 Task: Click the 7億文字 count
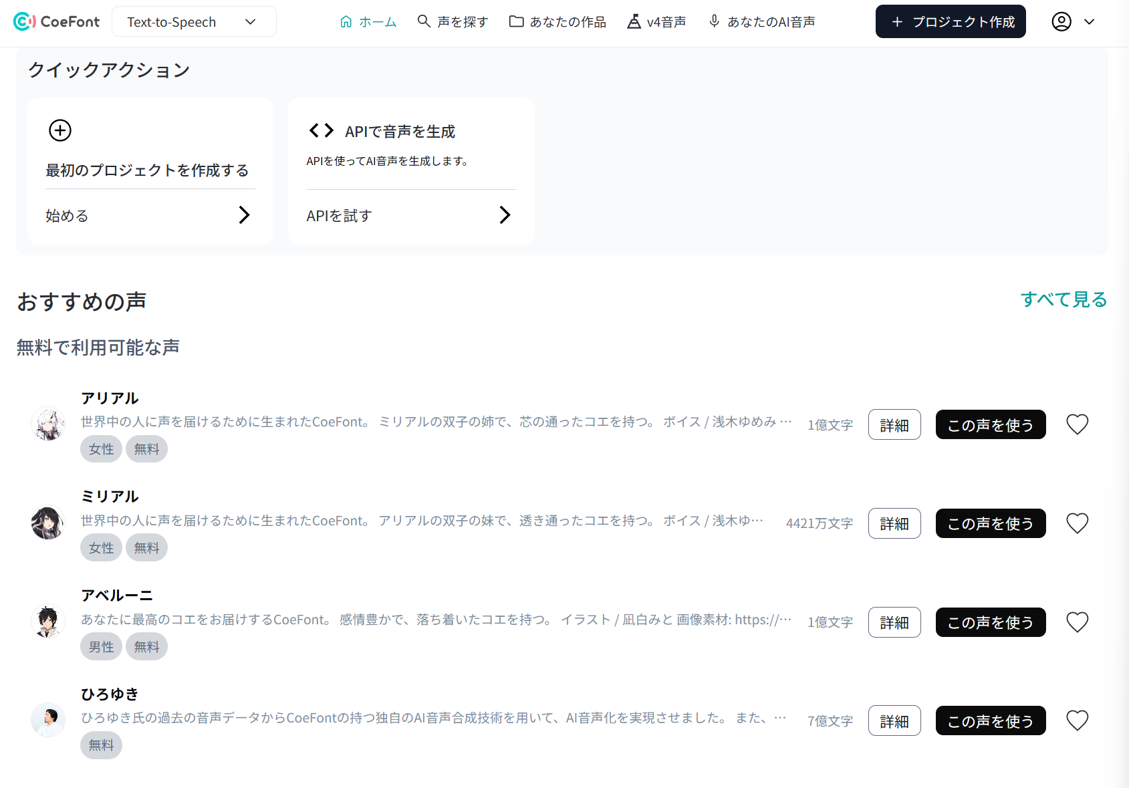tap(830, 721)
